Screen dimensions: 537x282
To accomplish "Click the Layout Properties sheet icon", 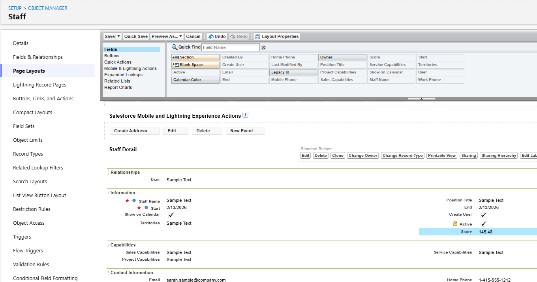I will [257, 36].
